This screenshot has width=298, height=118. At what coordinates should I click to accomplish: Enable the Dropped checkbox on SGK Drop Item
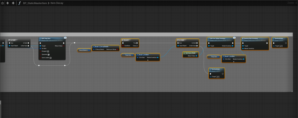coord(48,51)
